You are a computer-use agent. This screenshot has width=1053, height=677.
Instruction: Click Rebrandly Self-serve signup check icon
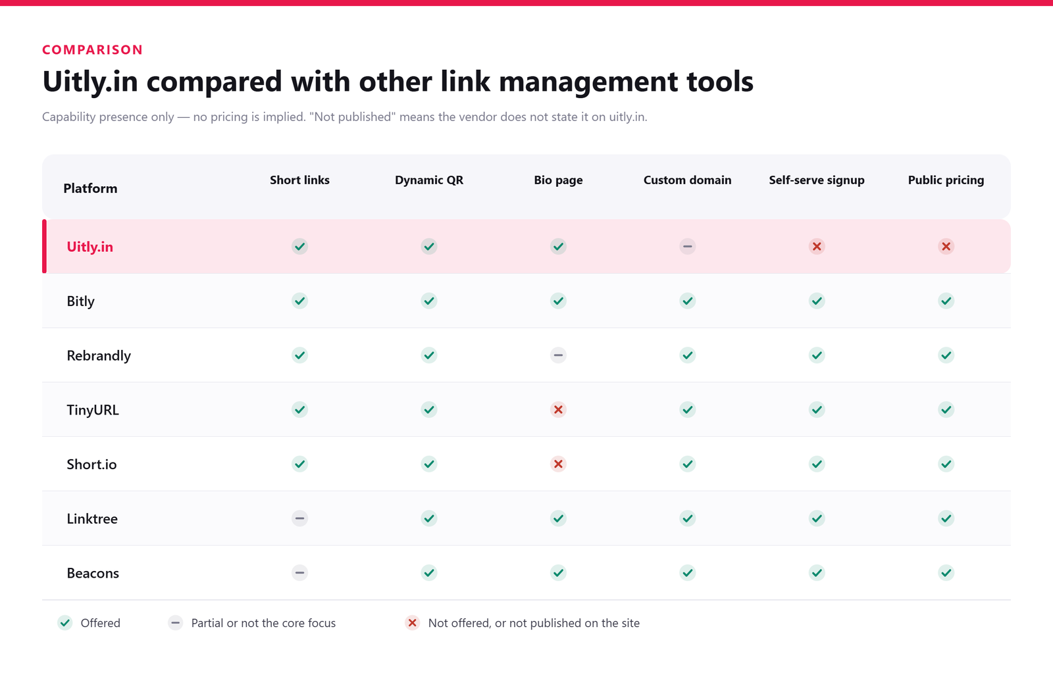point(817,355)
